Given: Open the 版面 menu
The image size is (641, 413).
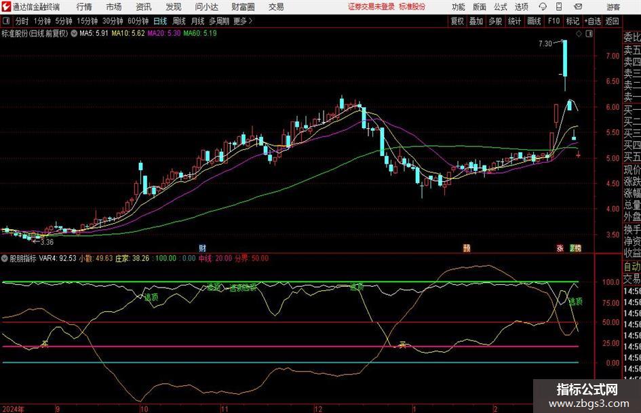Looking at the screenshot, I should click(479, 7).
